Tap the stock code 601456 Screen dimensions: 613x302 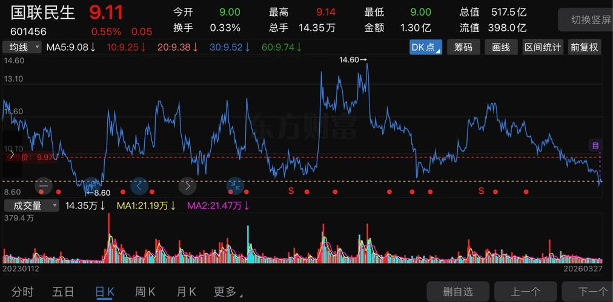tap(28, 31)
